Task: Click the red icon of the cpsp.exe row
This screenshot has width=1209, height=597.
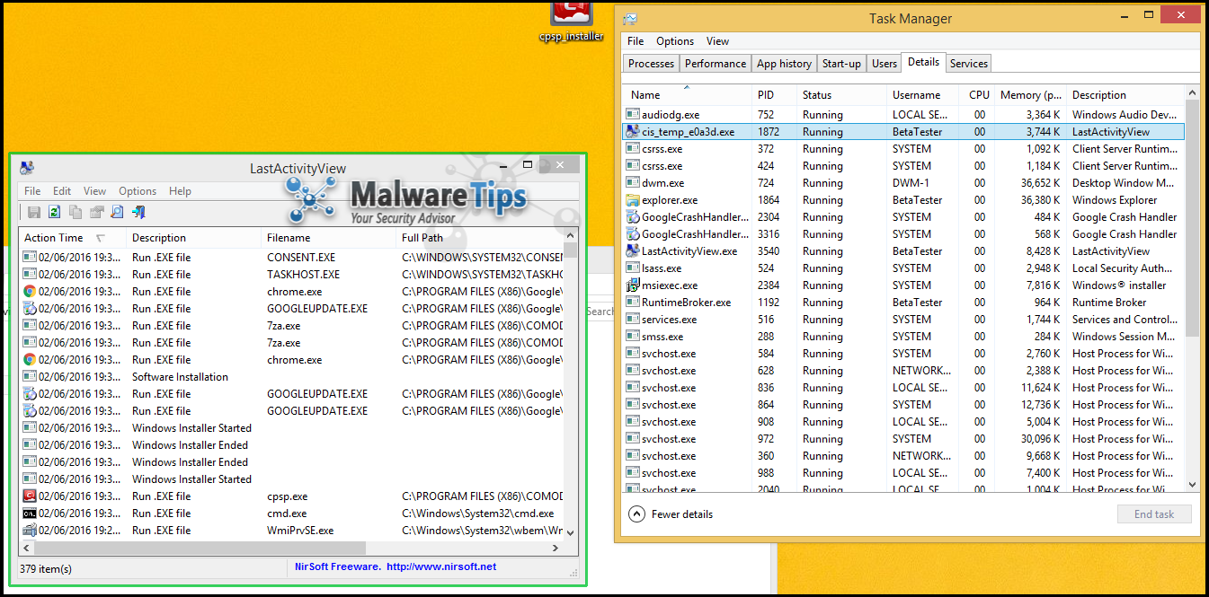Action: coord(30,496)
